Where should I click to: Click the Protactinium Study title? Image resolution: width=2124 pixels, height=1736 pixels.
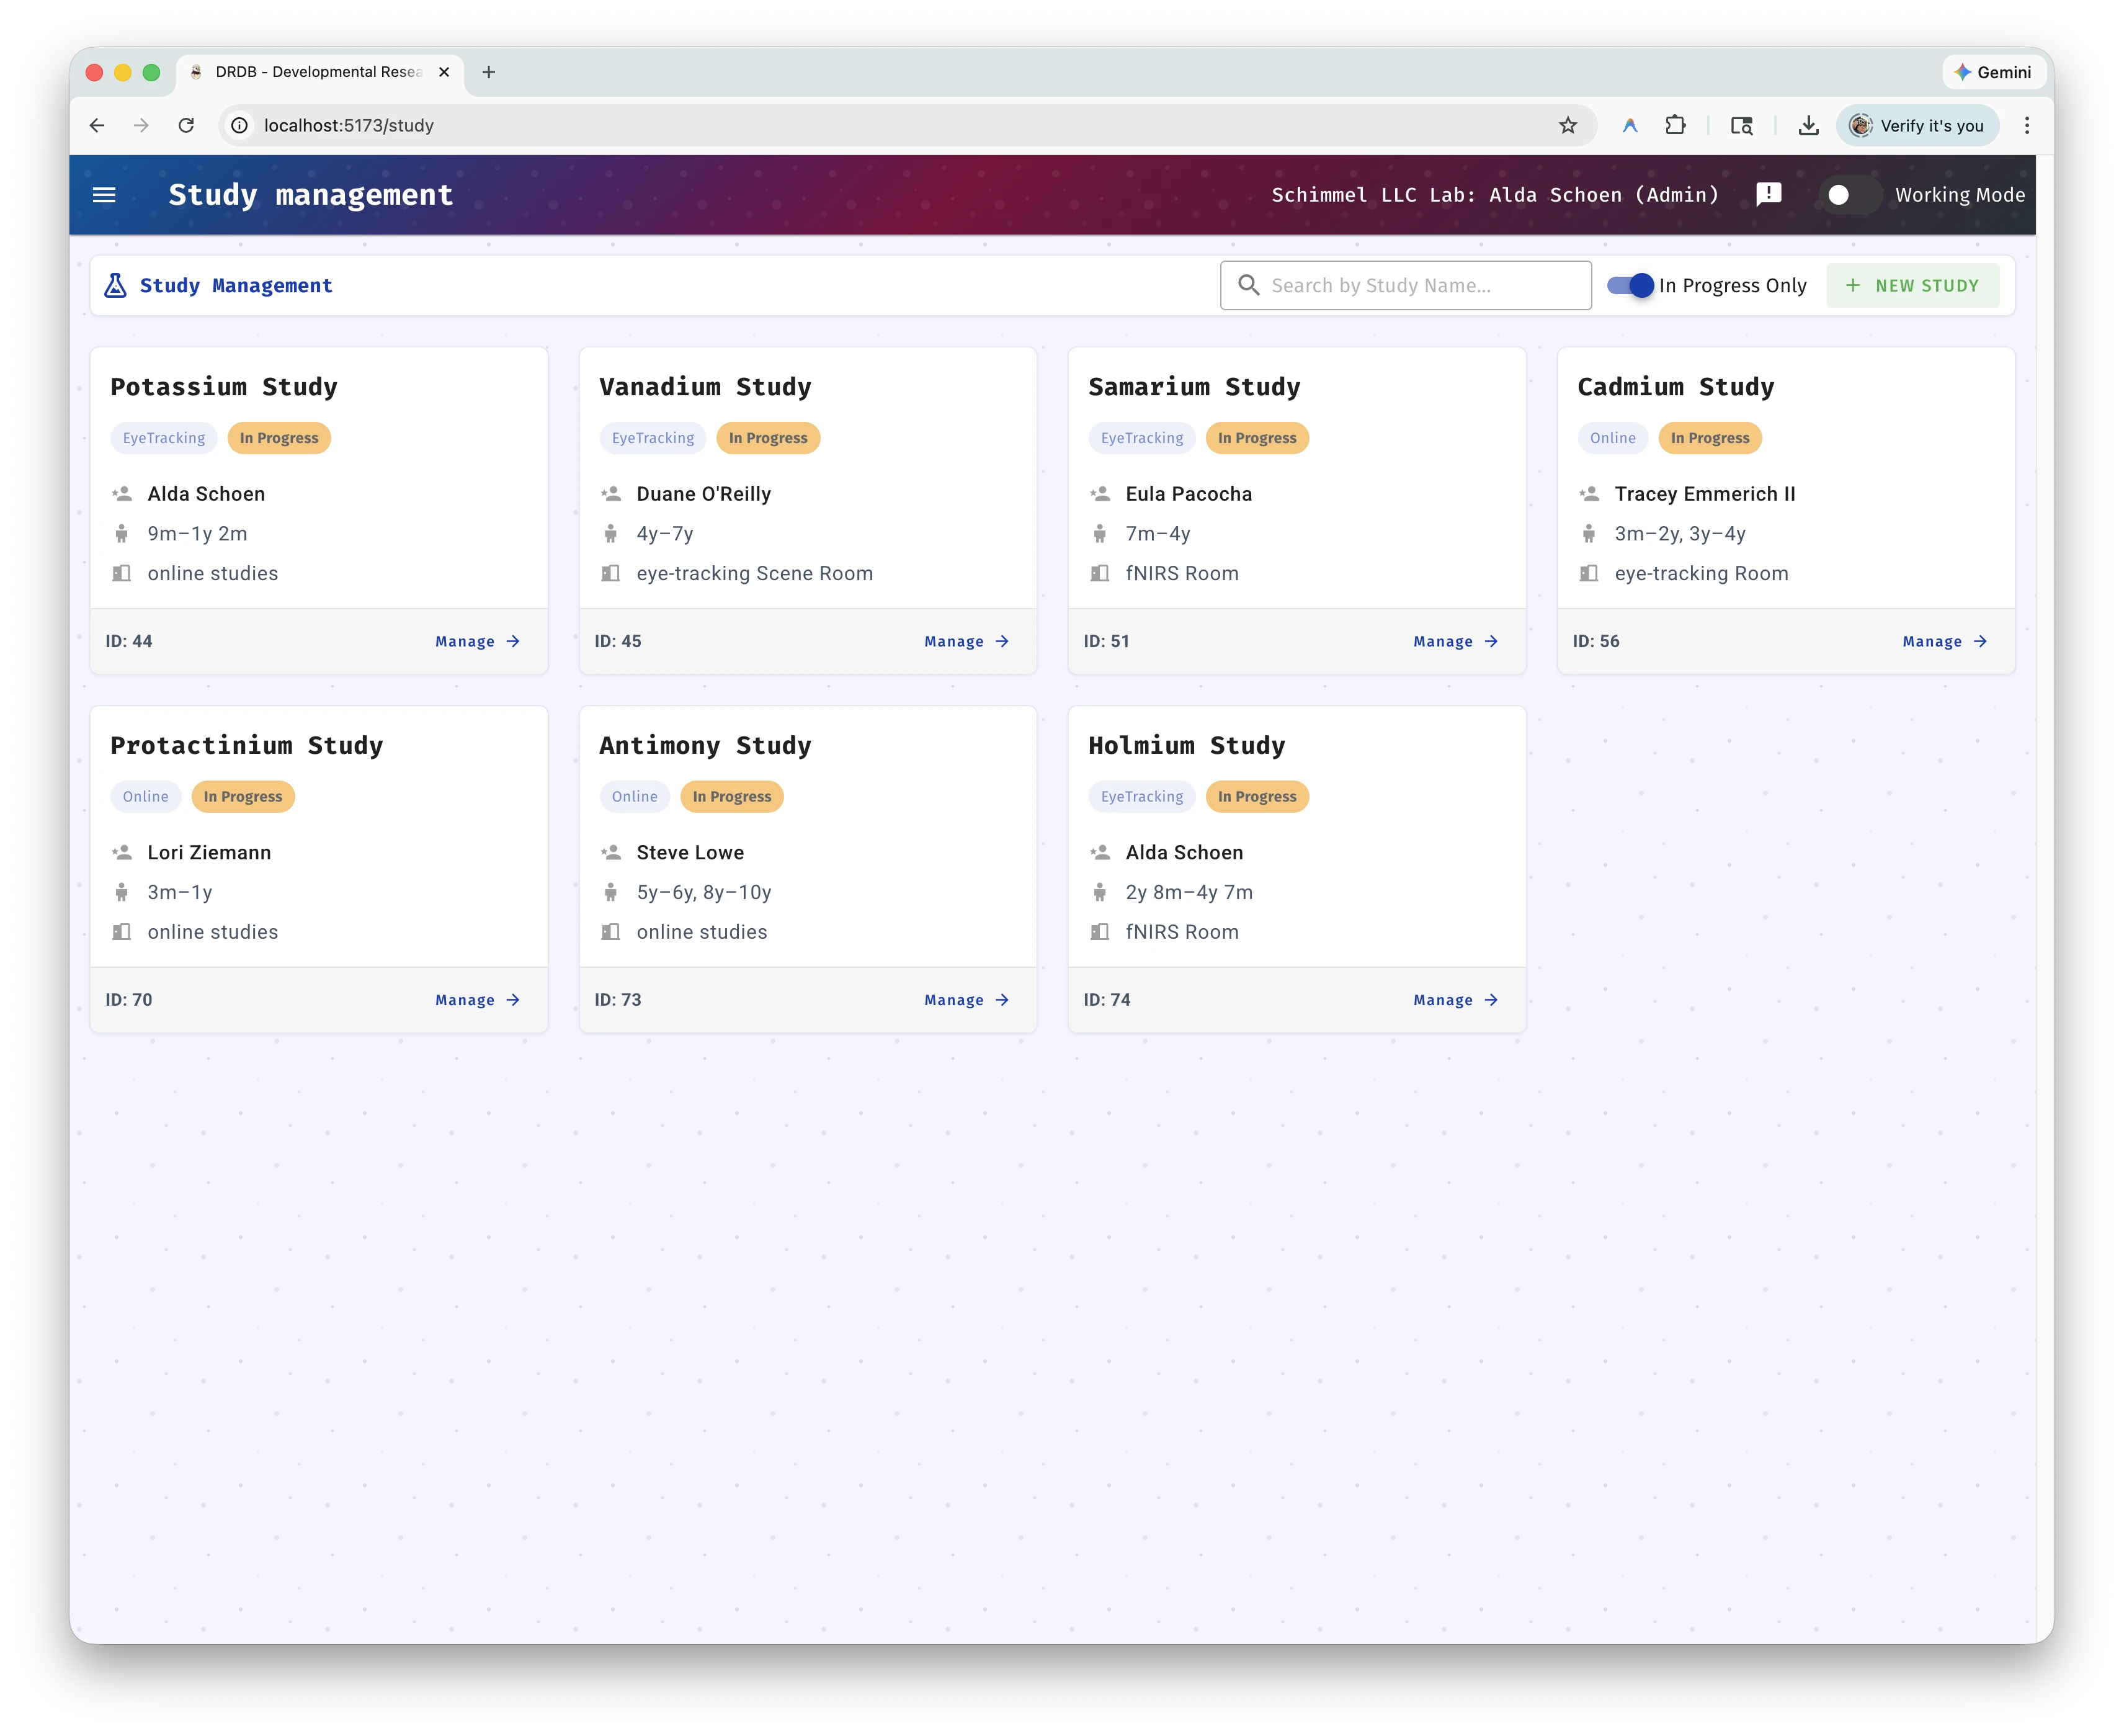click(x=246, y=745)
